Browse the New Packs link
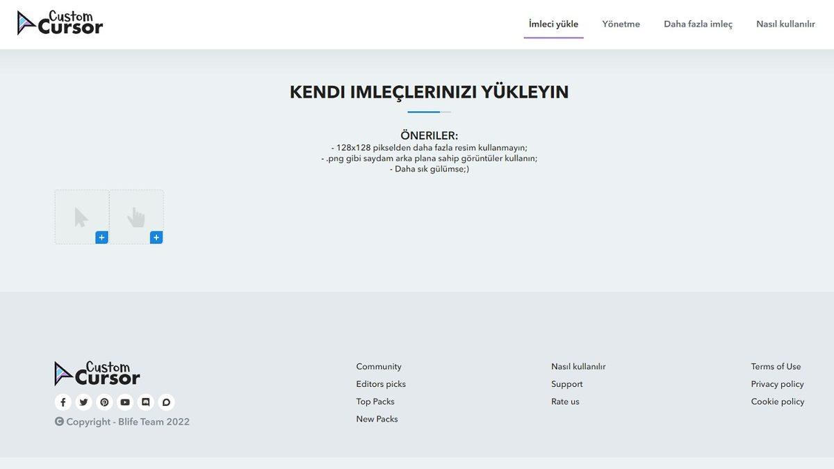The image size is (834, 469). tap(377, 419)
